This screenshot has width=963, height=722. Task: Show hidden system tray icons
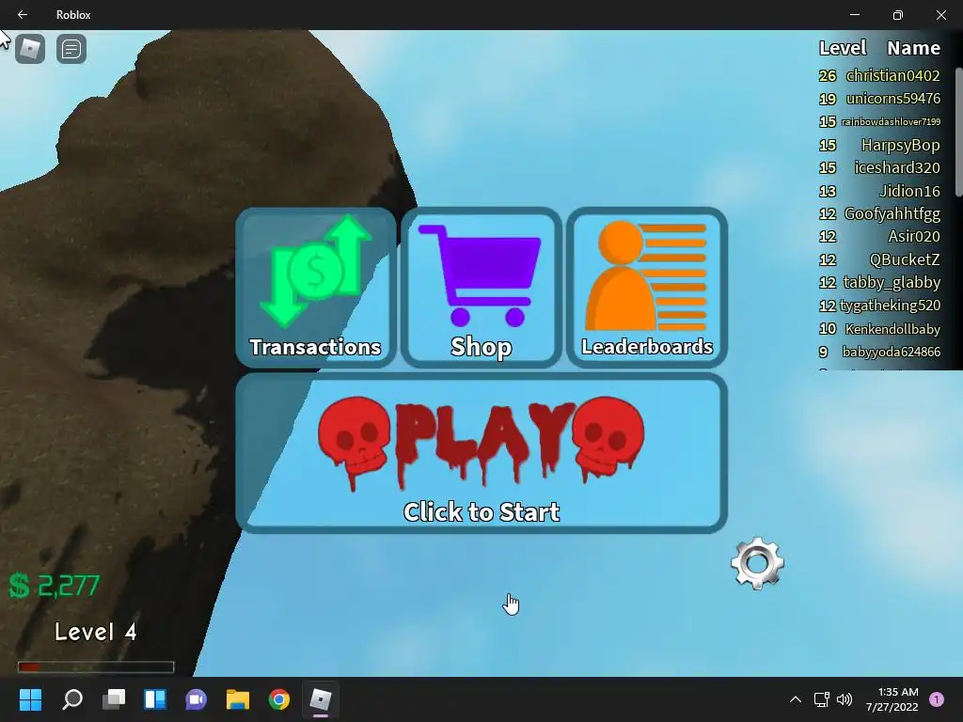coord(796,699)
